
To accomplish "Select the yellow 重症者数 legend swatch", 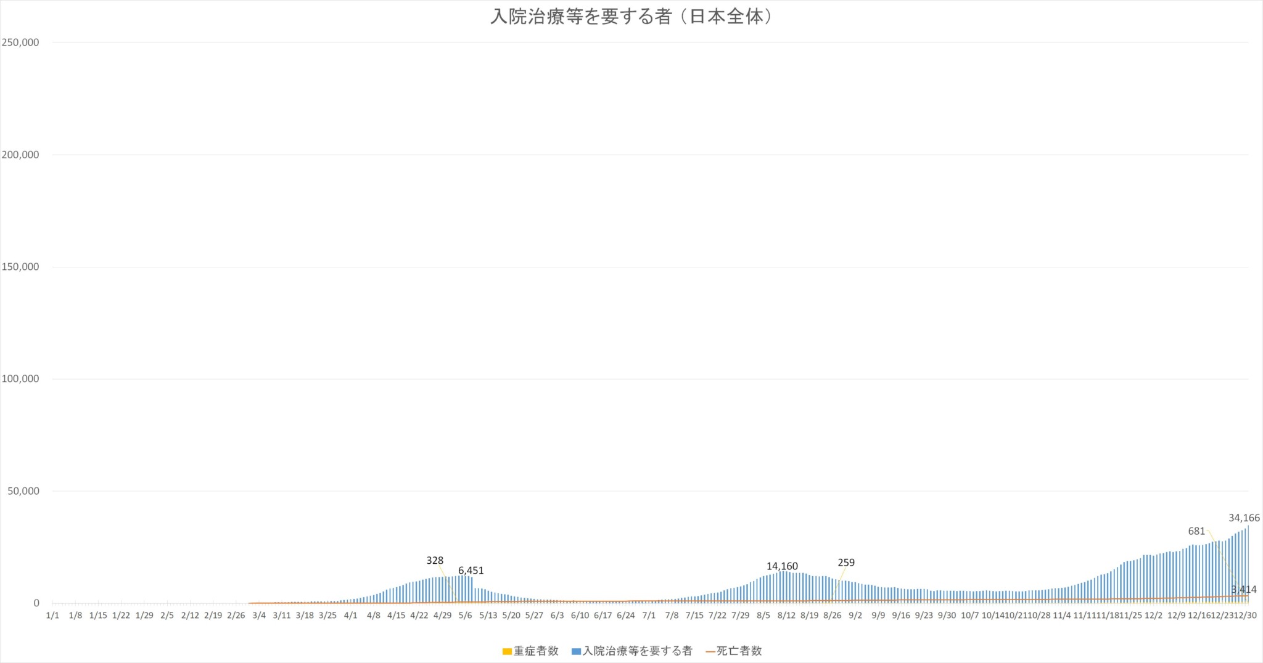I will (x=507, y=651).
